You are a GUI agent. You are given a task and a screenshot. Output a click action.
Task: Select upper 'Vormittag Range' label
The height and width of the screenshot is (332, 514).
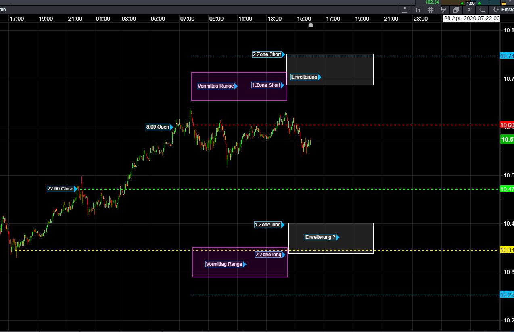(216, 86)
